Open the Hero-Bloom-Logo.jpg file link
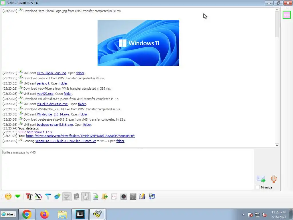 point(52,73)
